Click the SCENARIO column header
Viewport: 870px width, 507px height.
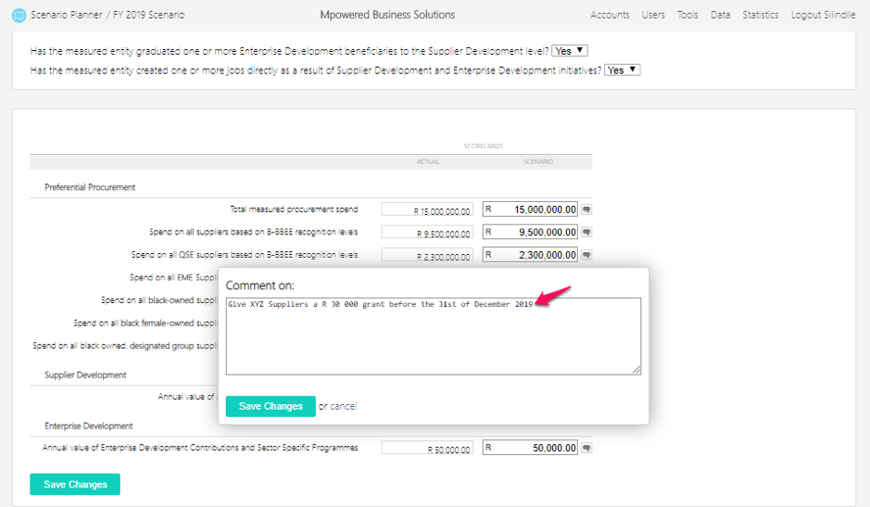538,161
